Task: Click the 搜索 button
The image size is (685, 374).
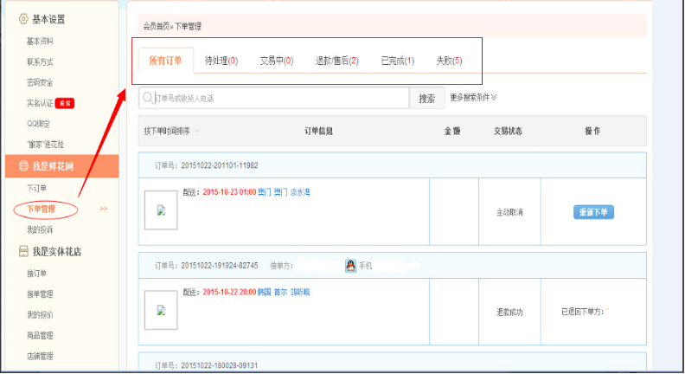Action: coord(426,98)
